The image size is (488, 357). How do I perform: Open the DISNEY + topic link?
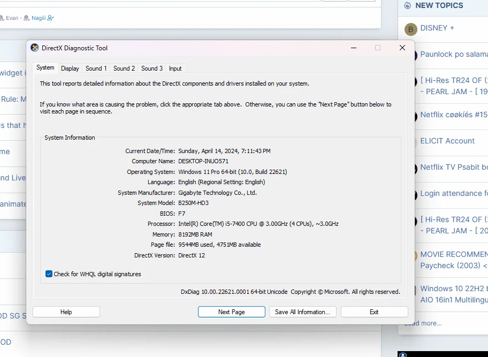click(x=437, y=28)
